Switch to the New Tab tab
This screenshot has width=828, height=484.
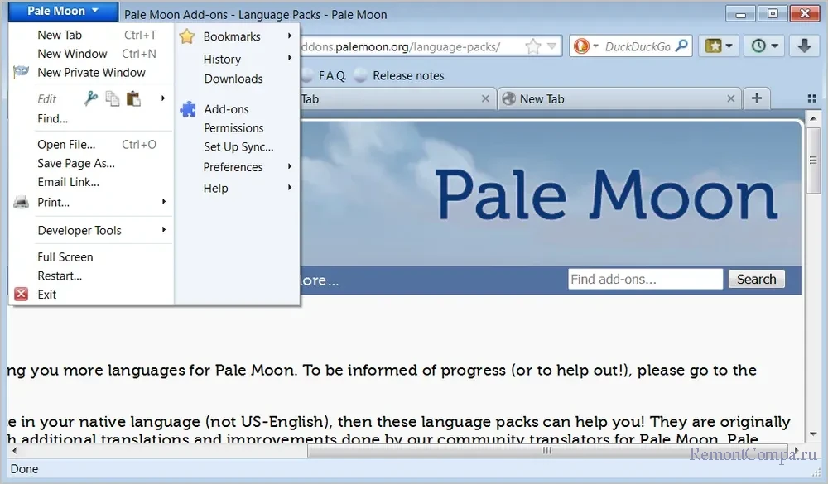(619, 98)
